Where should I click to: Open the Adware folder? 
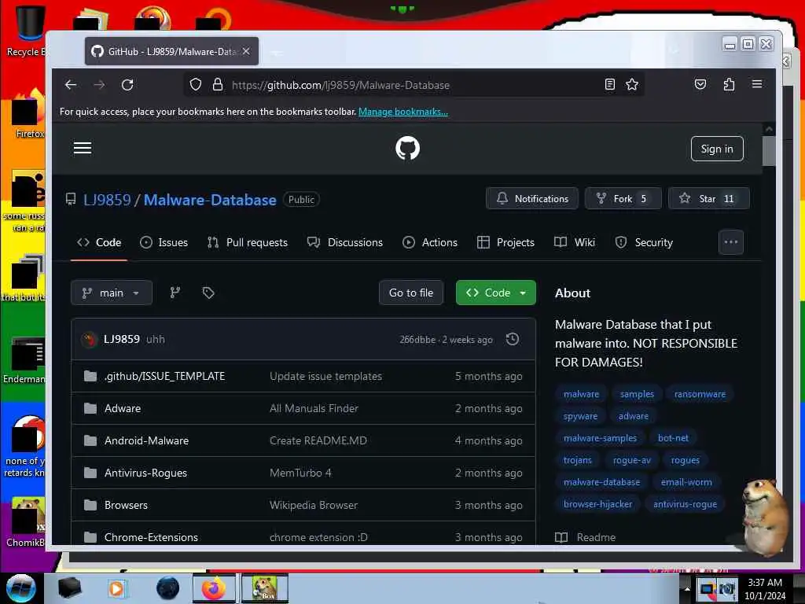pos(123,409)
